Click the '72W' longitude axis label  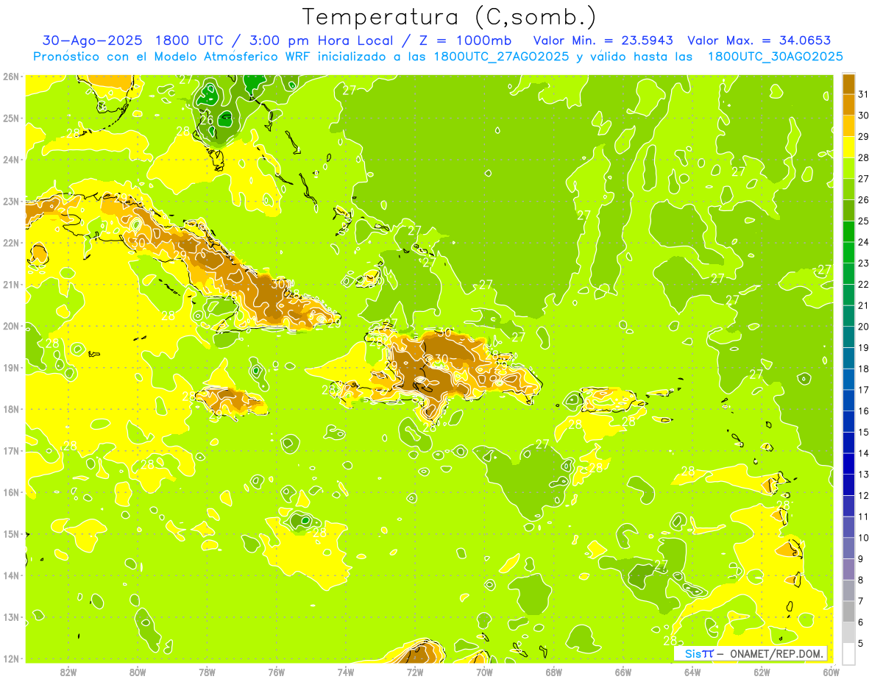click(x=415, y=672)
